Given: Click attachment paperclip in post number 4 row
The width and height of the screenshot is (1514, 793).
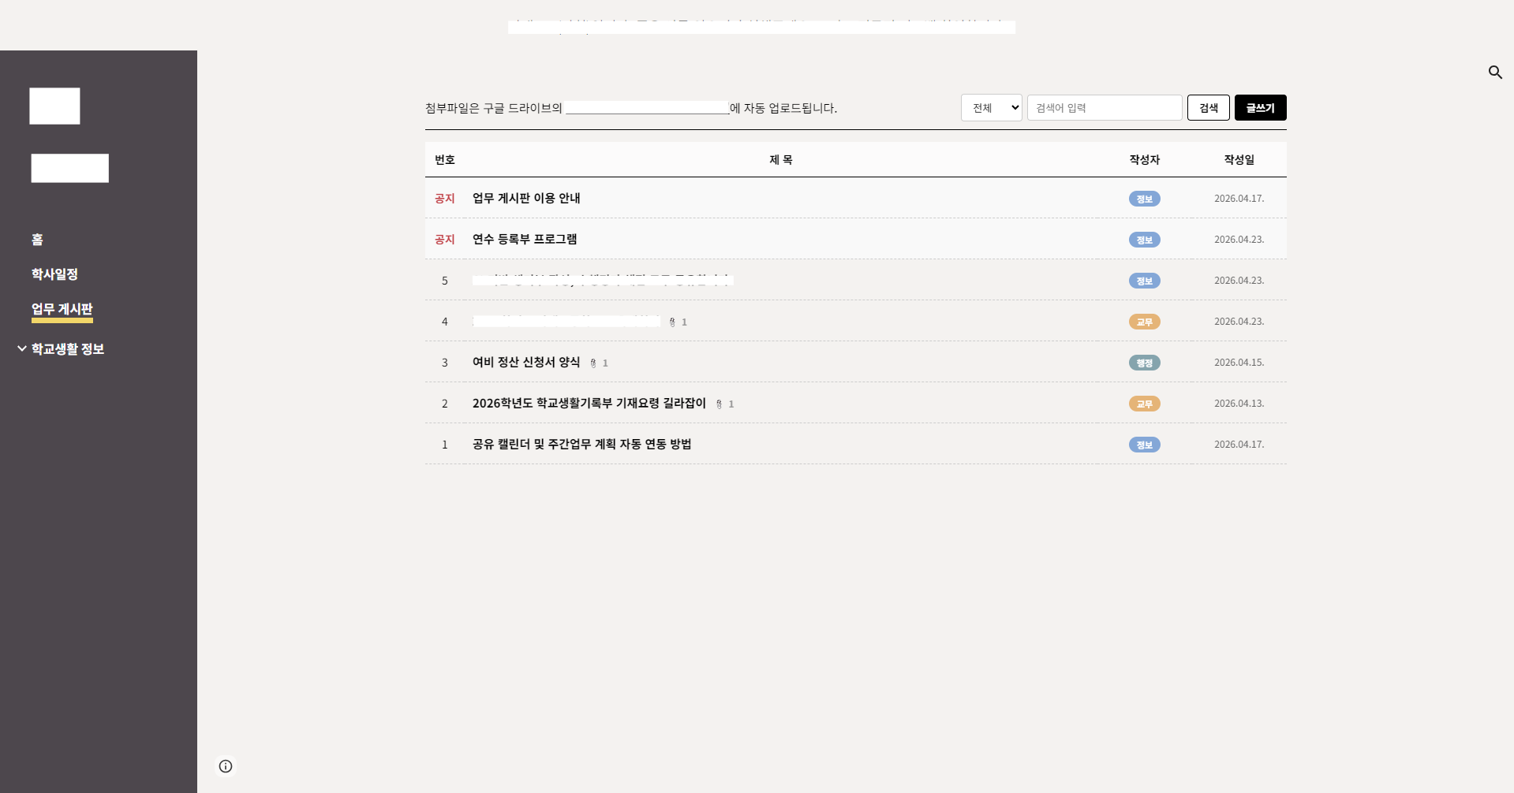Looking at the screenshot, I should [672, 322].
